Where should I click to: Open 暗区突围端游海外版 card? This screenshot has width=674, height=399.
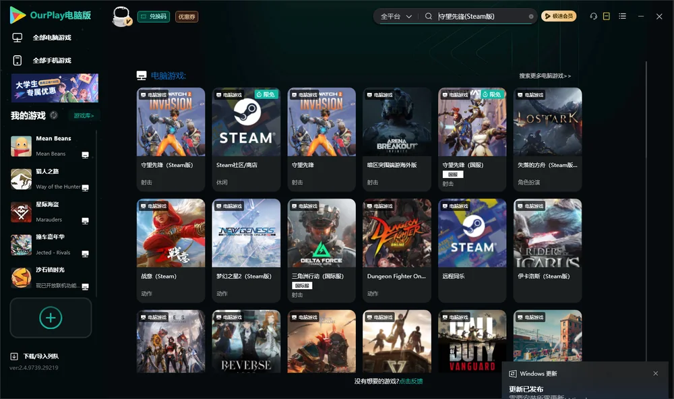click(x=397, y=140)
